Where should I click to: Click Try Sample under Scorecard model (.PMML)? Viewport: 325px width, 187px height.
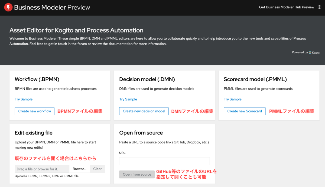click(233, 99)
